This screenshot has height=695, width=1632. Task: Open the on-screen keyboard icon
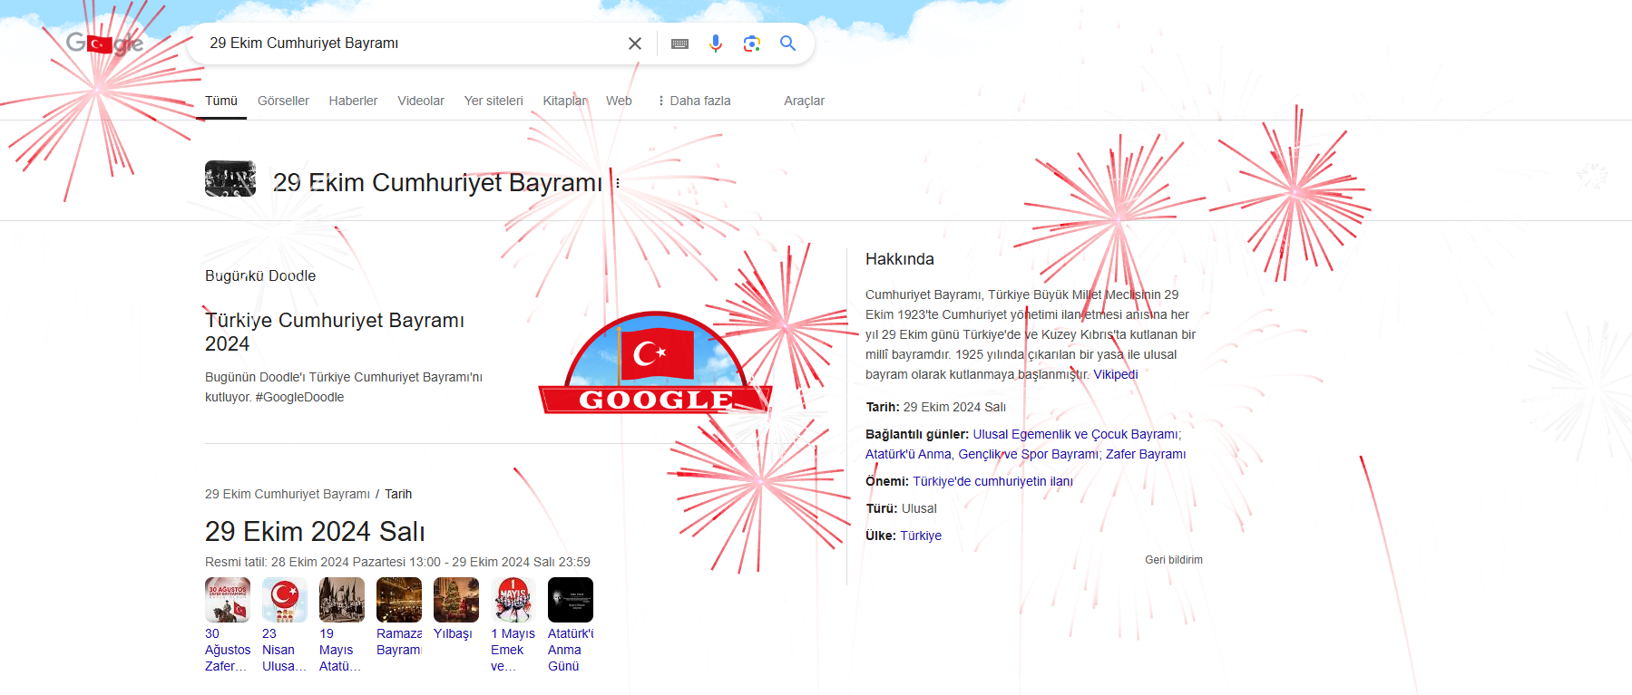click(679, 43)
